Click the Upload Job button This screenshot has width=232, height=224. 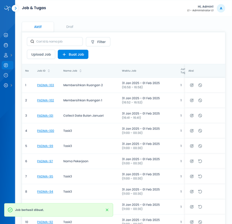coord(41,54)
